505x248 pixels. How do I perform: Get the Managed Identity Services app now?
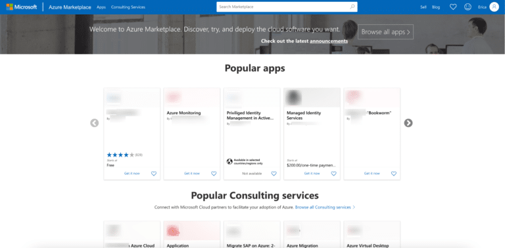312,173
